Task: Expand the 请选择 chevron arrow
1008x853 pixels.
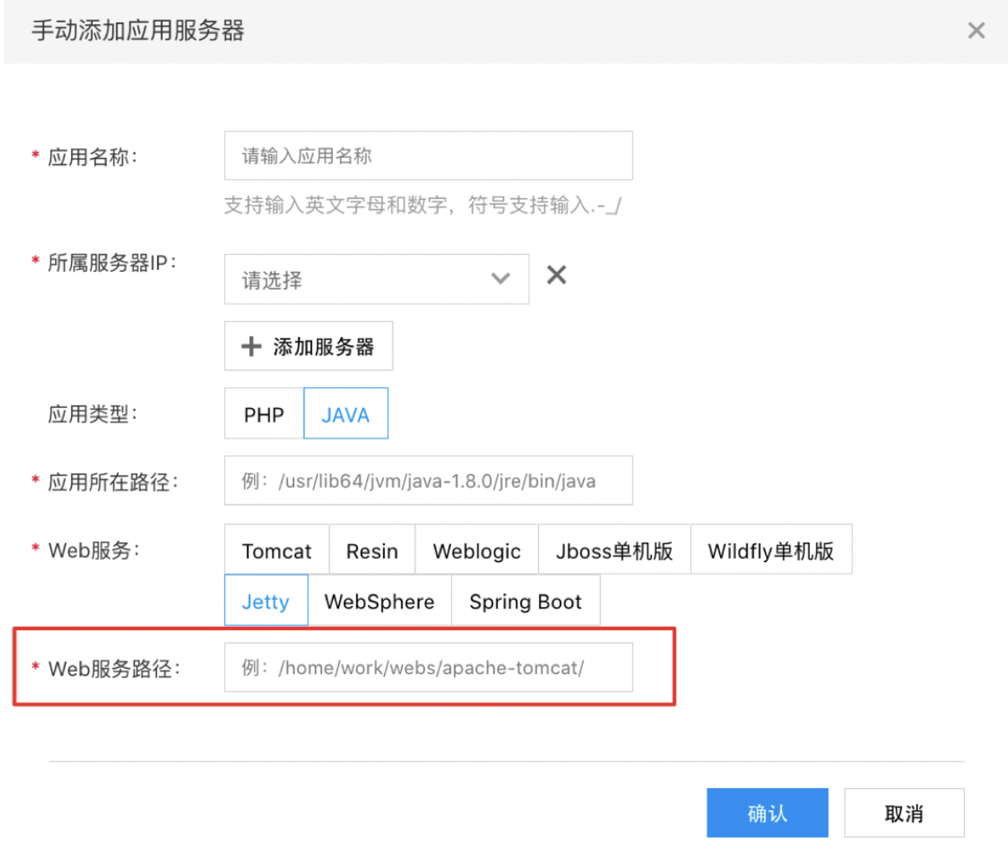Action: pyautogui.click(x=501, y=279)
